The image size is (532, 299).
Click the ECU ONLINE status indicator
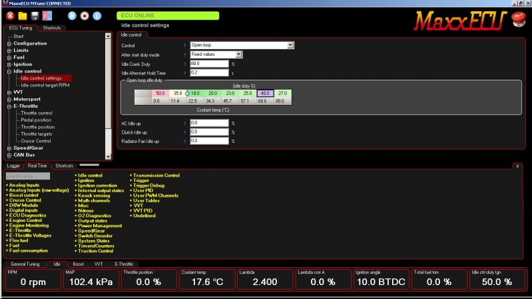click(168, 15)
